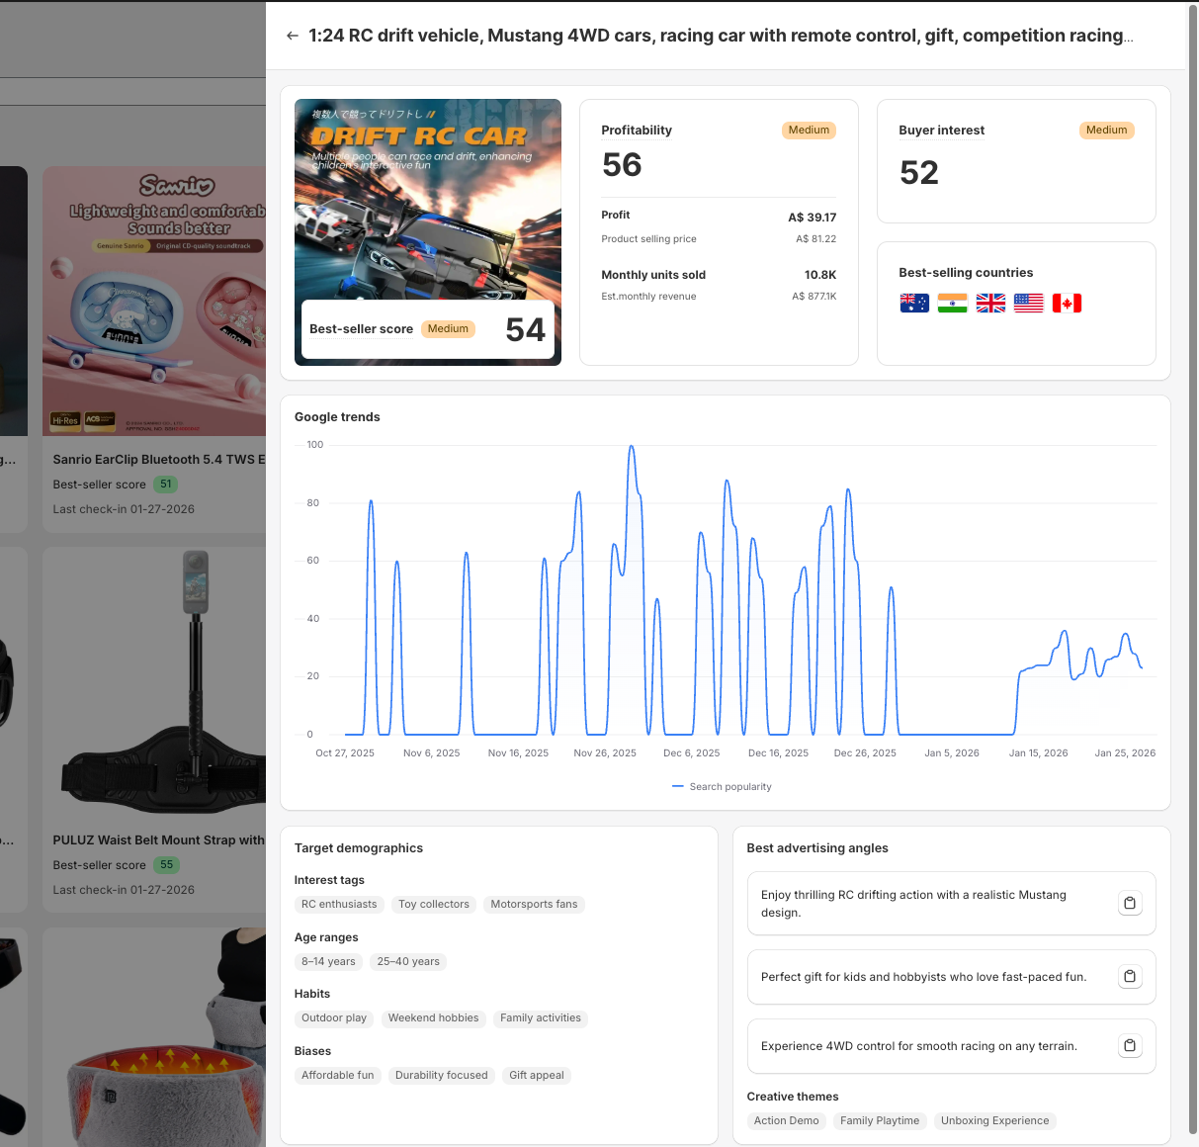Click the Canada flag icon
Screen dimensions: 1199x1147
tap(1067, 304)
